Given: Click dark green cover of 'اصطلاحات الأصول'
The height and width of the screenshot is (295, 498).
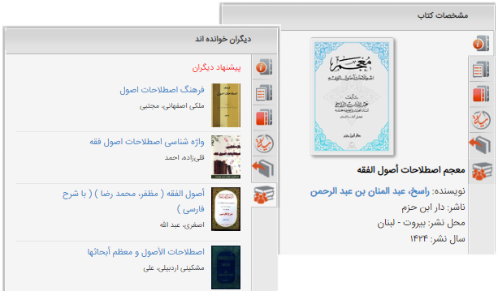Looking at the screenshot, I should click(x=226, y=267).
